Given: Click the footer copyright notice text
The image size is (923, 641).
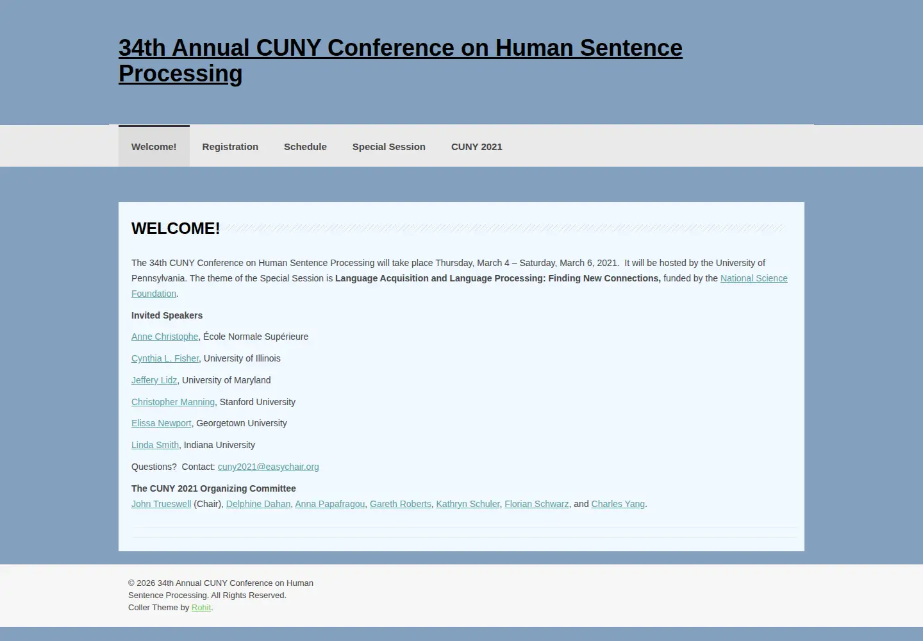Looking at the screenshot, I should pyautogui.click(x=220, y=589).
